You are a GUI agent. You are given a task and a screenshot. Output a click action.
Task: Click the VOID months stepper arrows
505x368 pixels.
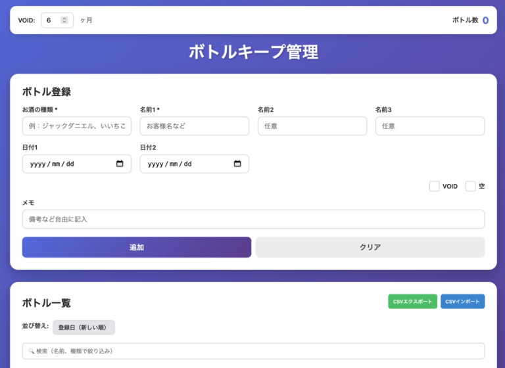64,20
